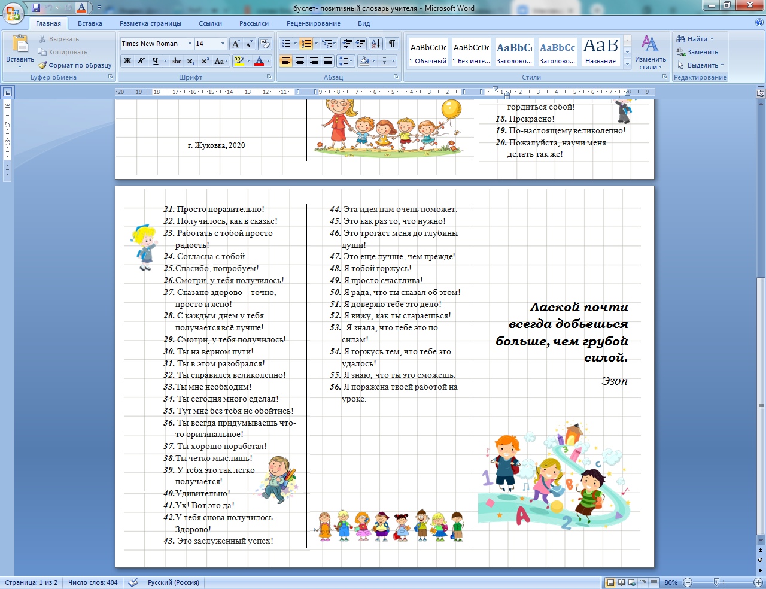Click the zoom slider handle in status bar

click(717, 582)
